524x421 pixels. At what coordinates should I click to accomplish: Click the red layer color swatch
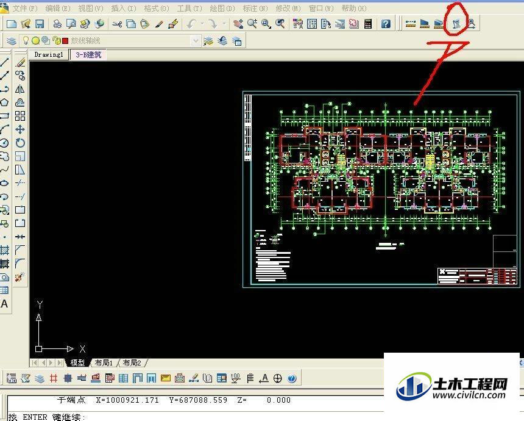point(65,41)
